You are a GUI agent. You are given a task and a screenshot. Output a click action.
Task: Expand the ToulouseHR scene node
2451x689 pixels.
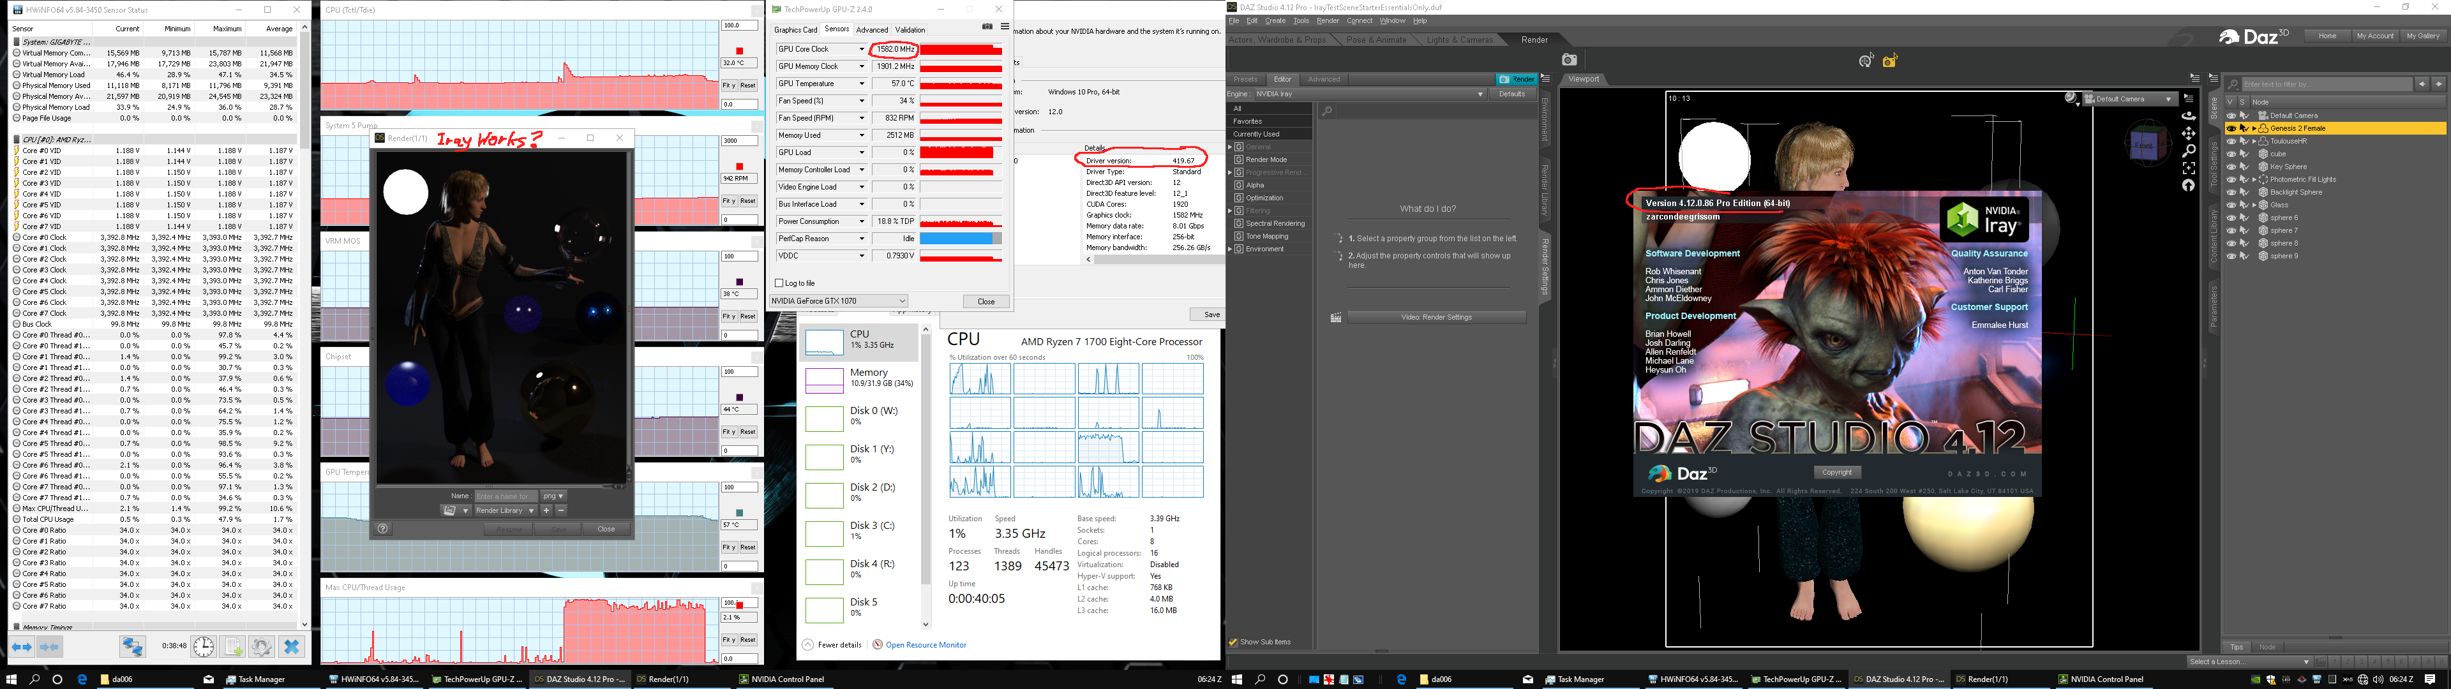click(2254, 141)
